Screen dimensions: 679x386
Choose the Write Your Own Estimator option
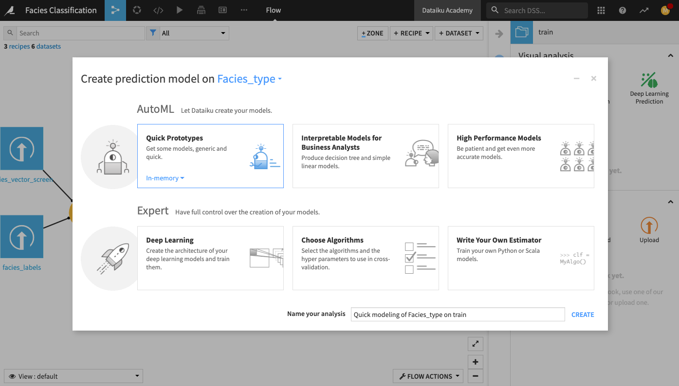tap(521, 258)
